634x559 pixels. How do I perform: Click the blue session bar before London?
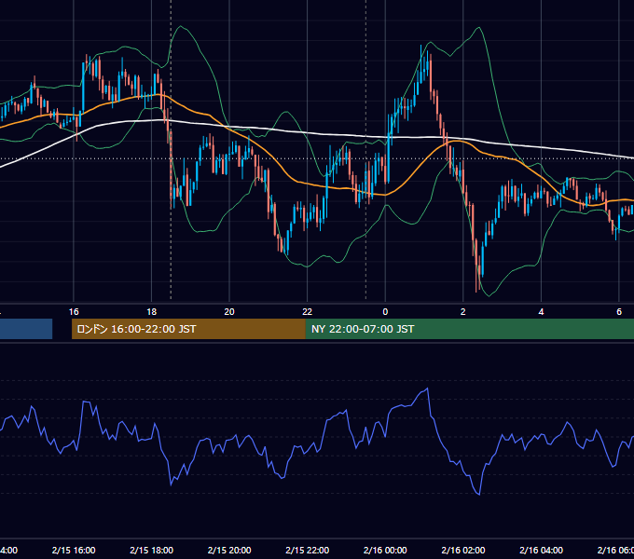click(x=26, y=329)
